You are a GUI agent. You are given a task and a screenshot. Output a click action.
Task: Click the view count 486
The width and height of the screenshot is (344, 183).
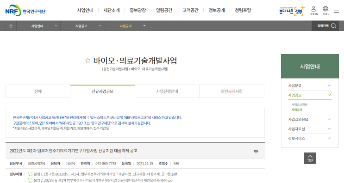tap(176, 164)
